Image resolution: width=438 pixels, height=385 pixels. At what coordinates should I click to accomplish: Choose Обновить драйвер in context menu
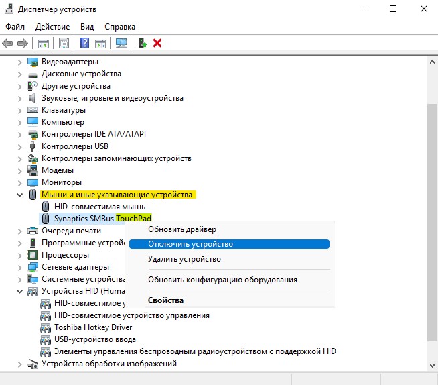pos(229,229)
